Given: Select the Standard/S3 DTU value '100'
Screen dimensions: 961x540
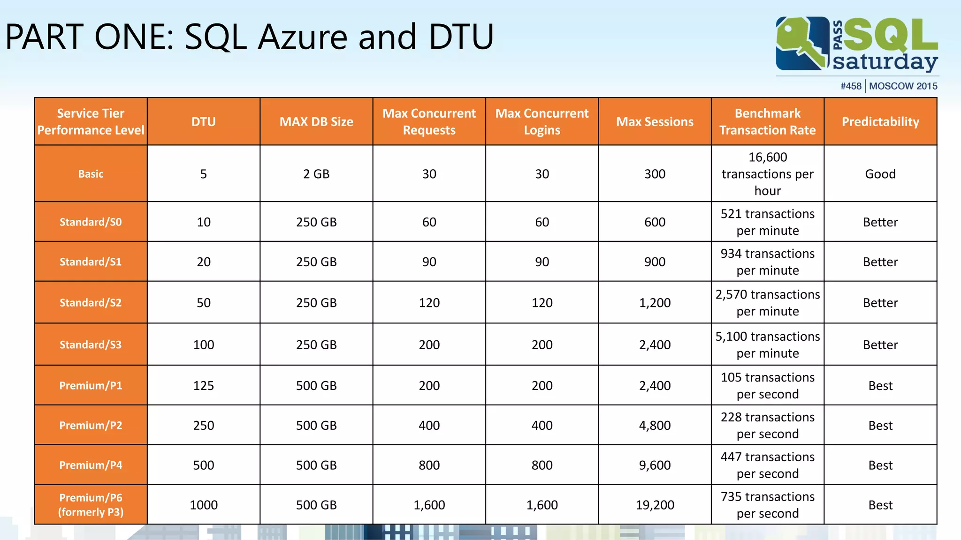Looking at the screenshot, I should tap(204, 345).
